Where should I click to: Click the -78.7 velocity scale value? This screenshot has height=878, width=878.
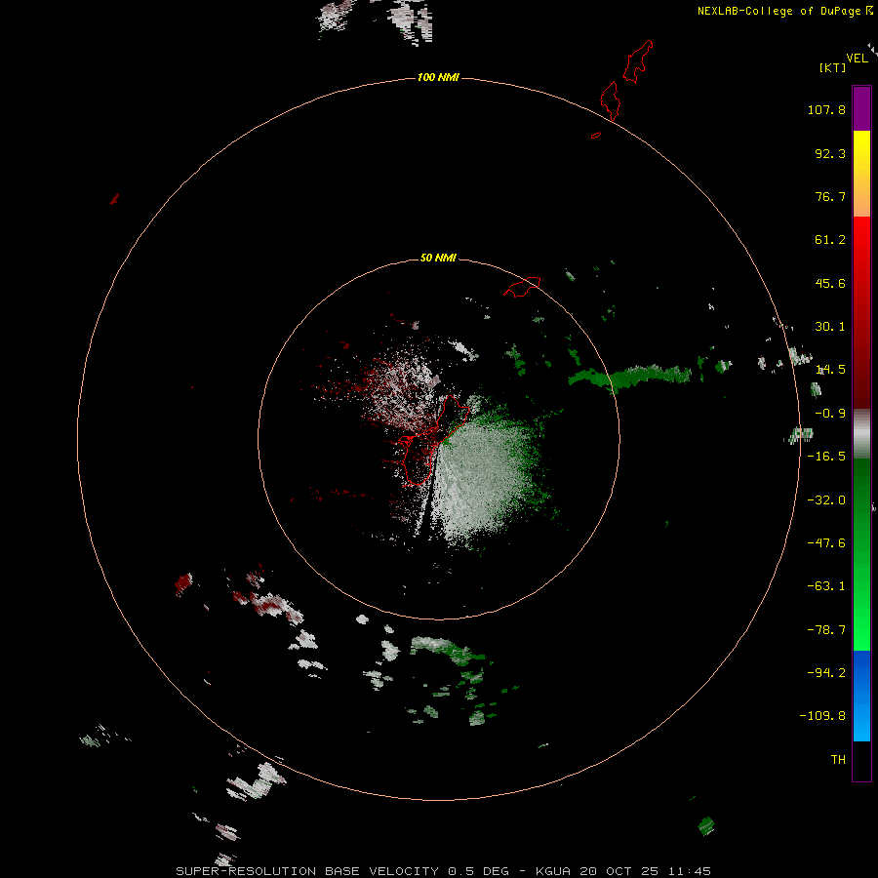pos(826,630)
